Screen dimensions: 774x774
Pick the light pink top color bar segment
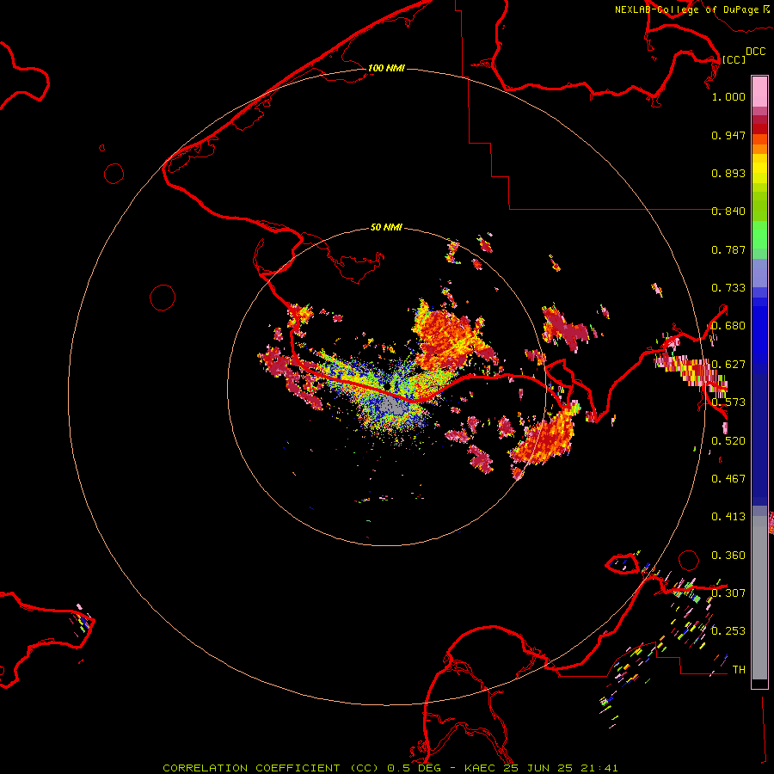point(759,92)
